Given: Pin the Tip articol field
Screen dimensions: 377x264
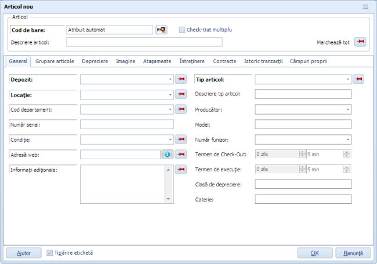Looking at the screenshot, I should [358, 79].
